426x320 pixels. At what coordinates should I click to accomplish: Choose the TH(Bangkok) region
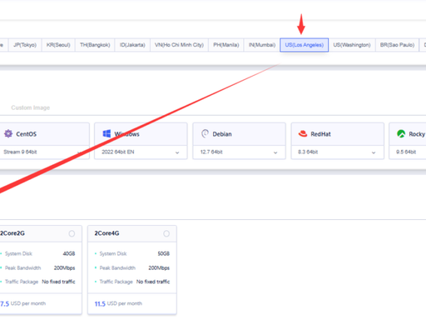[95, 45]
